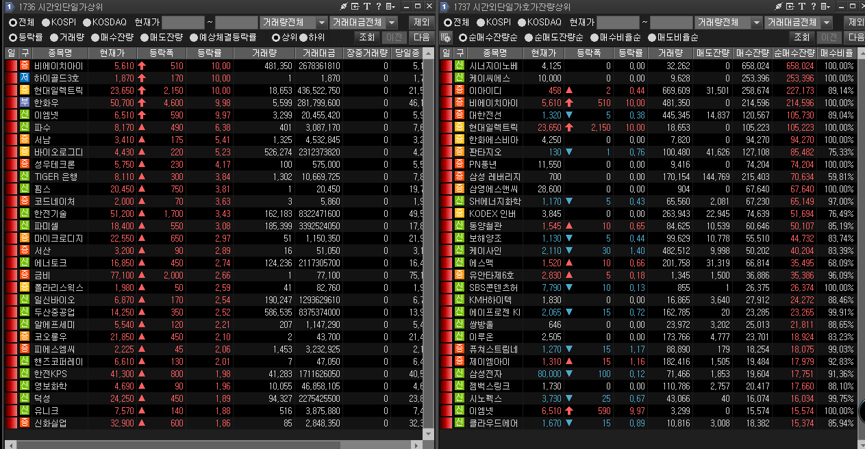Click 조회 button in 1737 window

tap(802, 38)
